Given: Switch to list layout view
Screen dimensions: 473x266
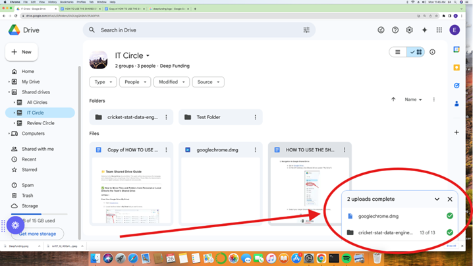Looking at the screenshot, I should click(398, 52).
